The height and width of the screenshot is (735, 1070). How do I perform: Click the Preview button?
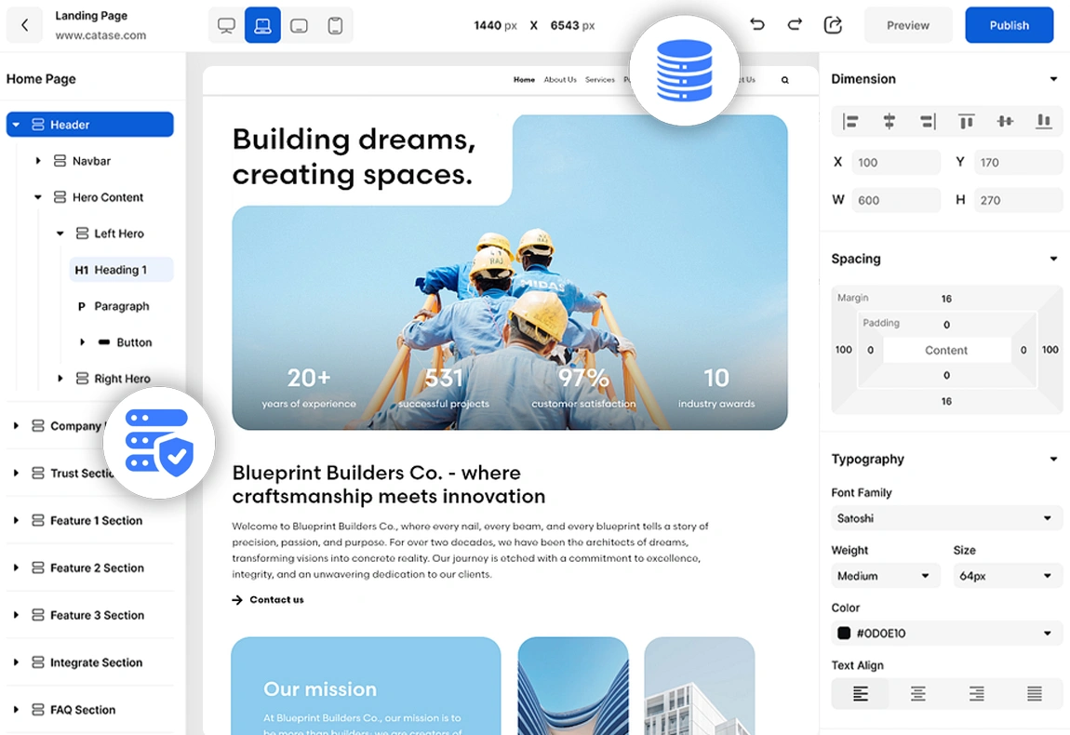pyautogui.click(x=907, y=25)
